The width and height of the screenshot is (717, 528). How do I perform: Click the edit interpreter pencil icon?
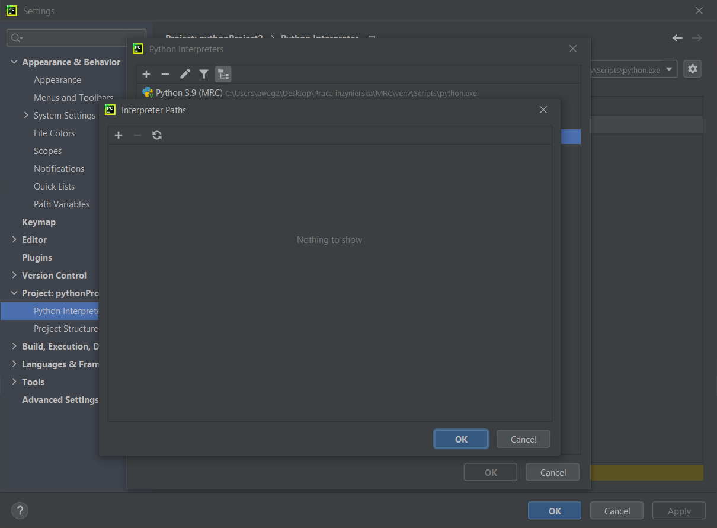click(185, 74)
